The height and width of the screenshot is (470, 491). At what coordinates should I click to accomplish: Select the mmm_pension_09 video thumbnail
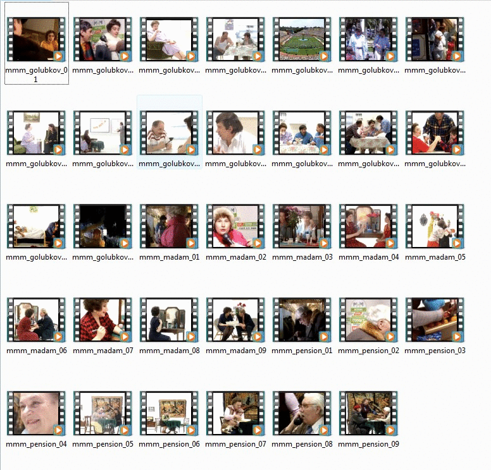coord(368,413)
